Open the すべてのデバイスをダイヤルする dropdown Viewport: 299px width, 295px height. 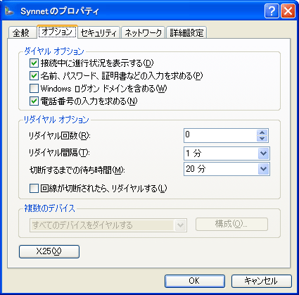point(108,225)
